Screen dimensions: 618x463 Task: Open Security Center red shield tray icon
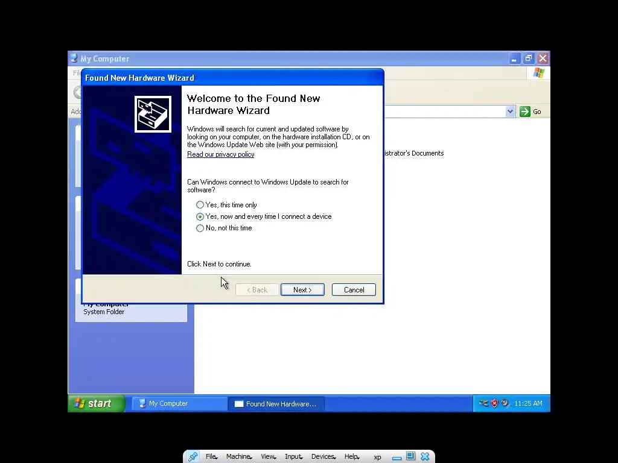(494, 403)
